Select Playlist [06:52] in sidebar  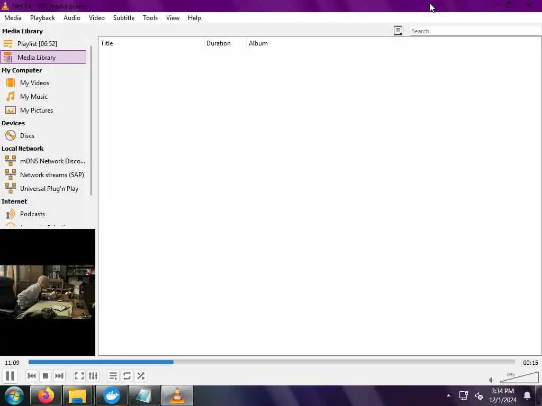tap(43, 43)
